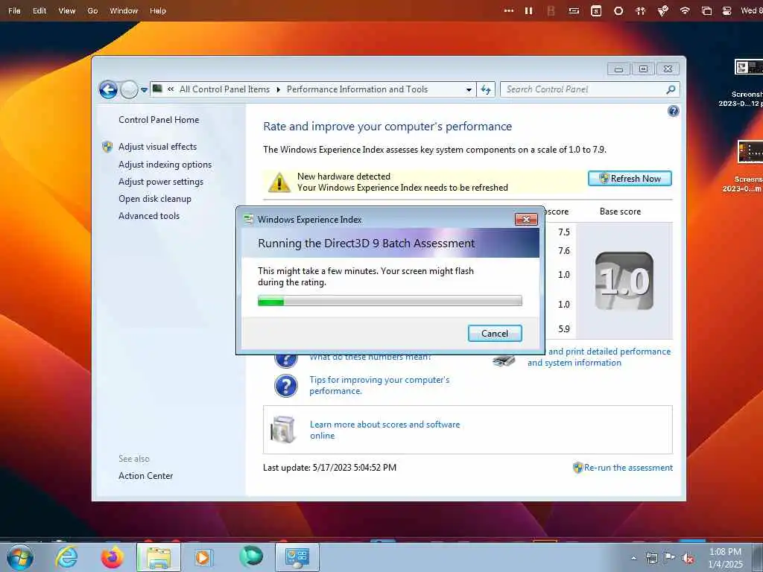Open the Wi-Fi menu bar icon

click(x=685, y=10)
